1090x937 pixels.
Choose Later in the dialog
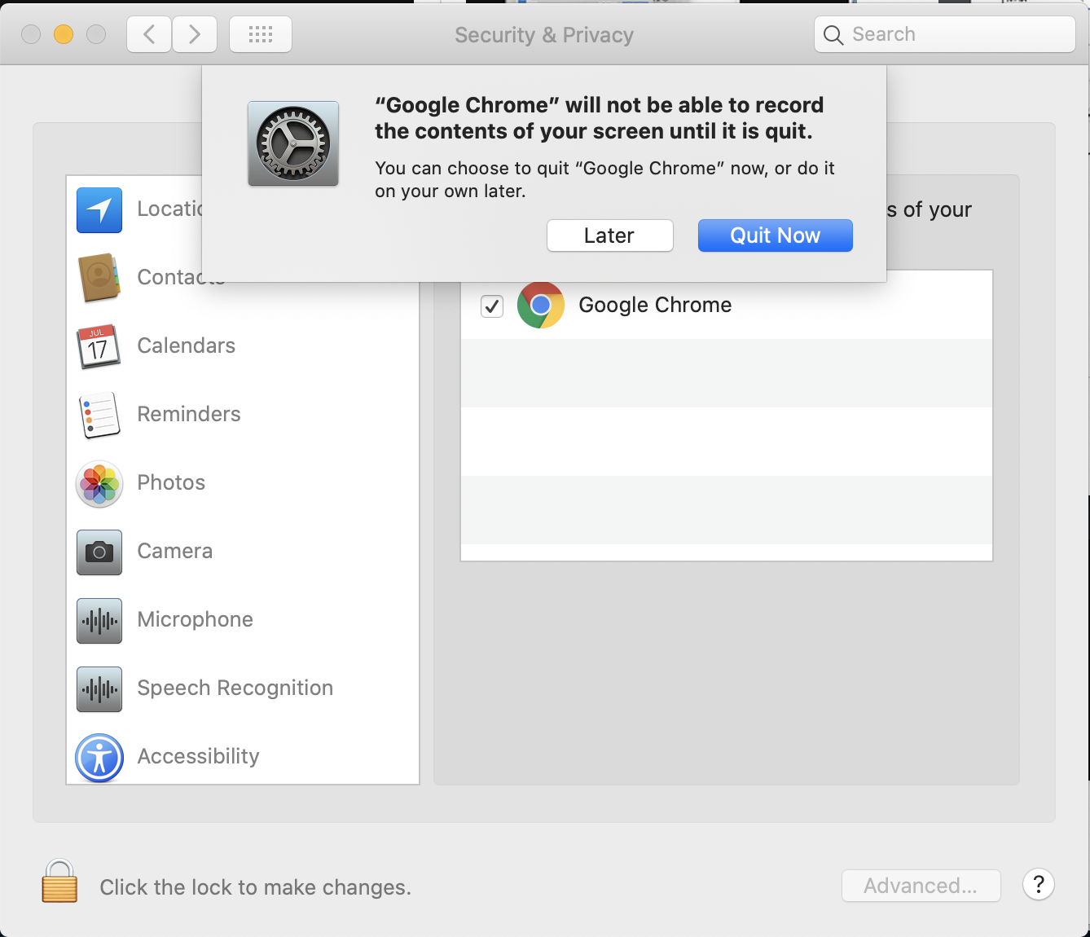[610, 235]
